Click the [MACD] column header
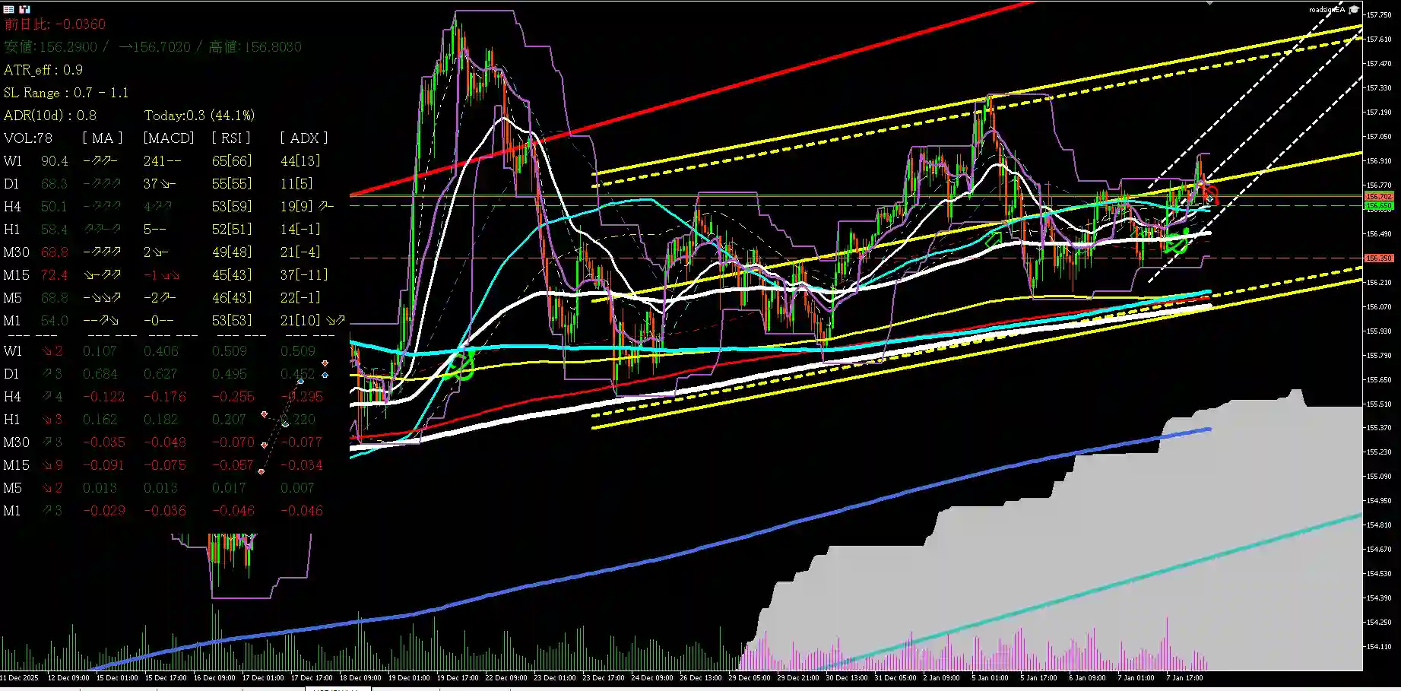Viewport: 1401px width, 691px height. click(x=169, y=138)
